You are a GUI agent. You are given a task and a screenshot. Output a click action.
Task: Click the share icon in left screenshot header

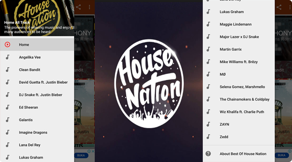(x=79, y=7)
